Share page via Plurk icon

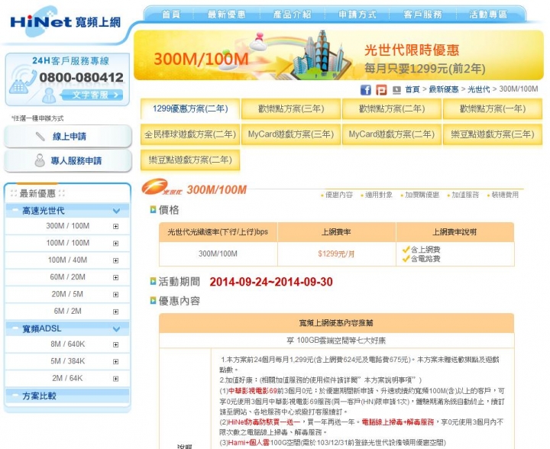coord(381,90)
